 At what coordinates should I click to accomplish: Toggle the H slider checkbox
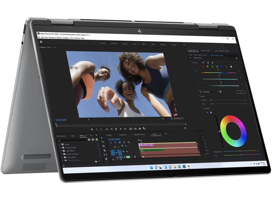pyautogui.click(x=239, y=71)
